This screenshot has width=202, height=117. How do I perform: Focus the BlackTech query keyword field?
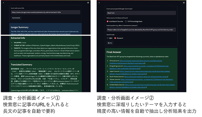click(x=141, y=13)
